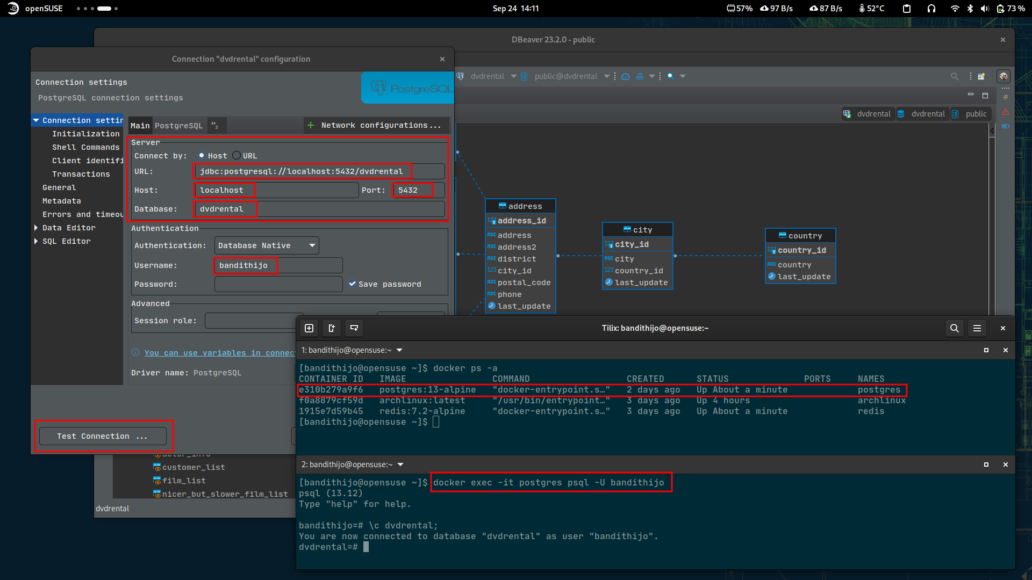The width and height of the screenshot is (1032, 580).
Task: Click inside the Password input field
Action: pos(278,284)
